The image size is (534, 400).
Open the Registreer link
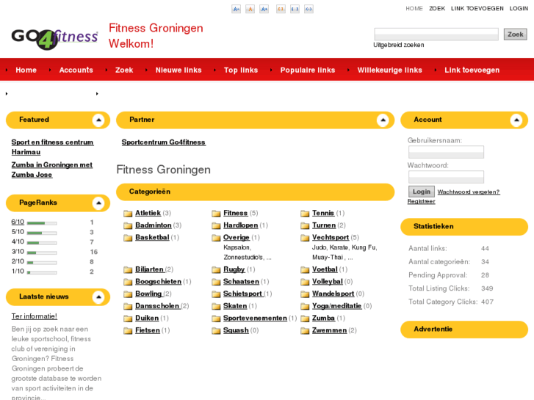[x=422, y=202]
